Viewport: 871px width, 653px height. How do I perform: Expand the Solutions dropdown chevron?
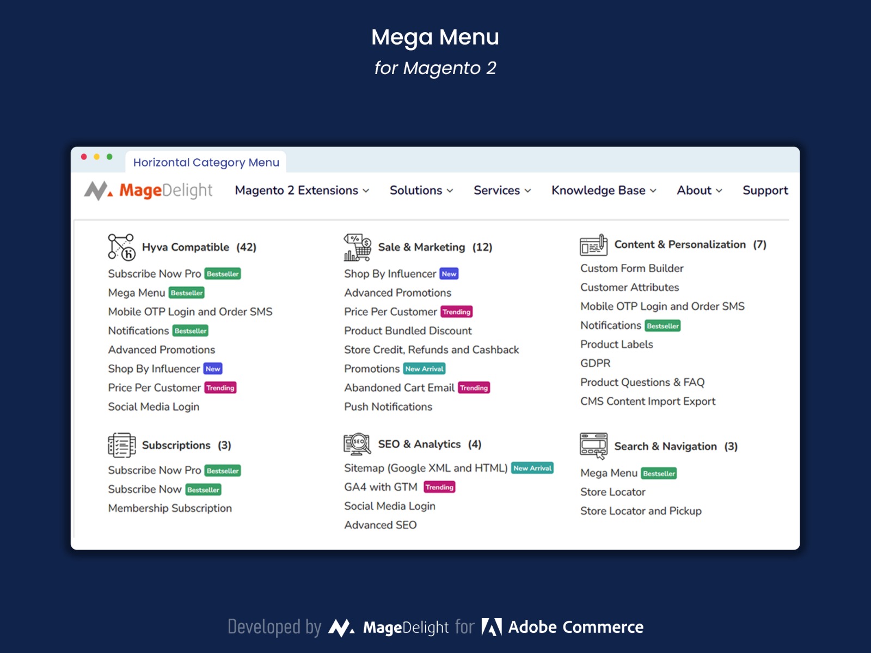pos(450,191)
